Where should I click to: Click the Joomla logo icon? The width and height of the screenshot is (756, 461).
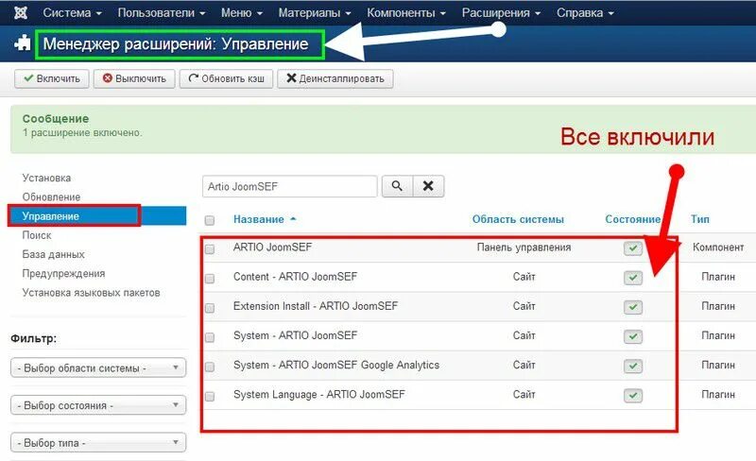point(21,12)
